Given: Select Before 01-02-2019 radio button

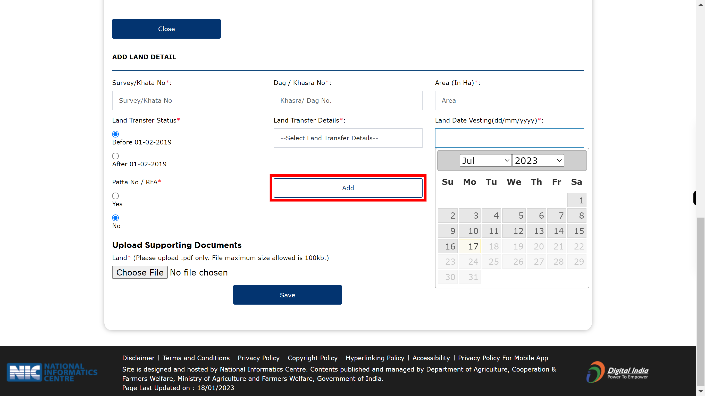Looking at the screenshot, I should point(115,134).
